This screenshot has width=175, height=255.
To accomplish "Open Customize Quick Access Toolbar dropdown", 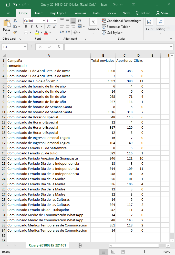I will coord(33,5).
